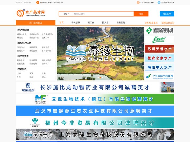Open 上海泰缘生物科技 banner
The width and height of the screenshot is (190, 142).
click(95, 135)
